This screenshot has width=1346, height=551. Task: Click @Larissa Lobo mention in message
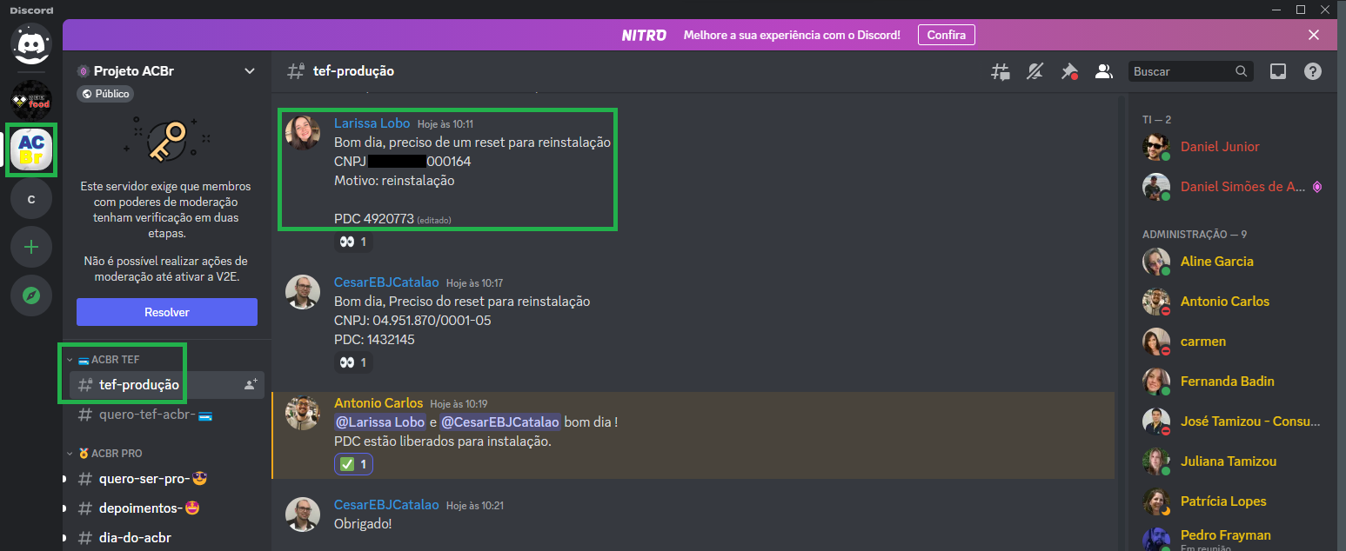click(380, 422)
